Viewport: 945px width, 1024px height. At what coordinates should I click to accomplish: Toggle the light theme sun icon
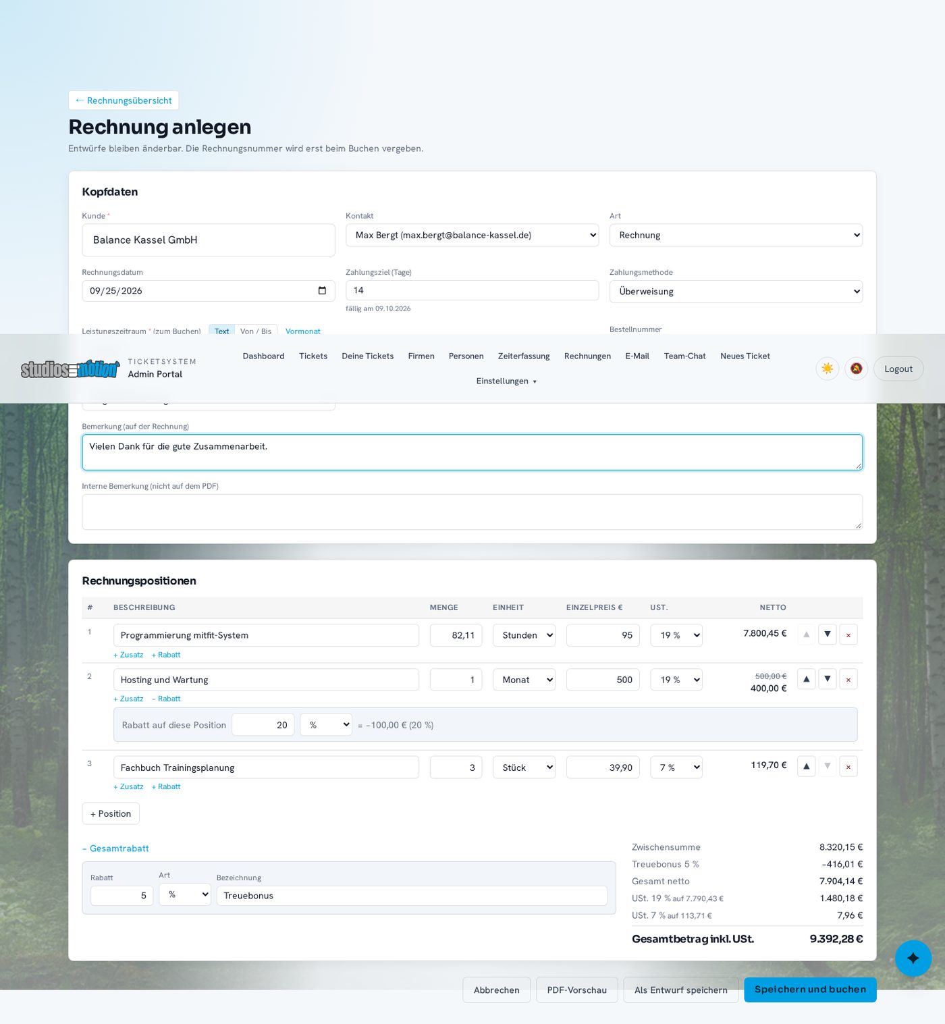[827, 369]
